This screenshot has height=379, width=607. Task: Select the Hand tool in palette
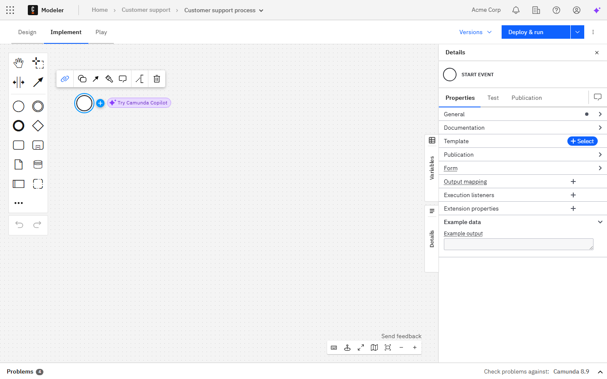(19, 63)
